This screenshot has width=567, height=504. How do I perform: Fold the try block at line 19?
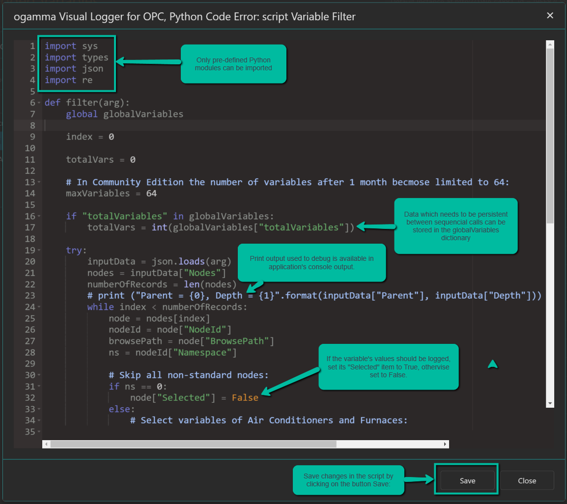(39, 250)
